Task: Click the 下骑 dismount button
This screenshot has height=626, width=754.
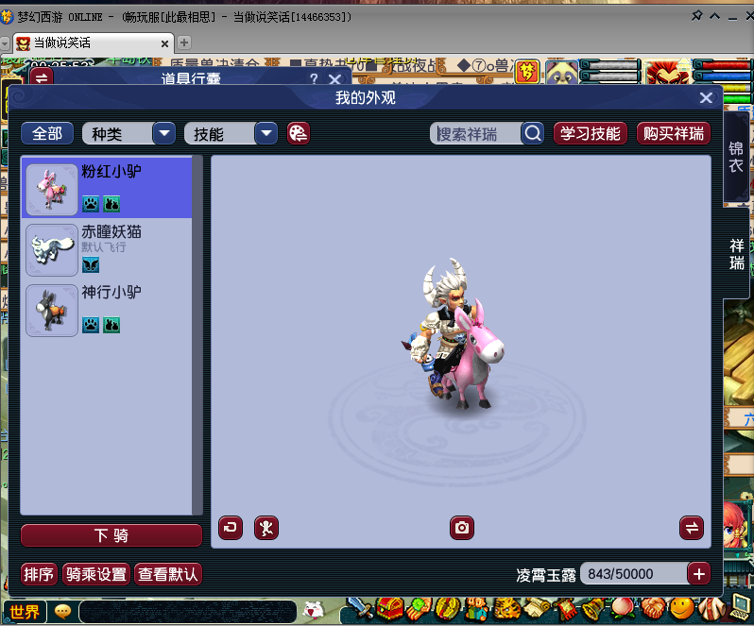Action: click(111, 535)
